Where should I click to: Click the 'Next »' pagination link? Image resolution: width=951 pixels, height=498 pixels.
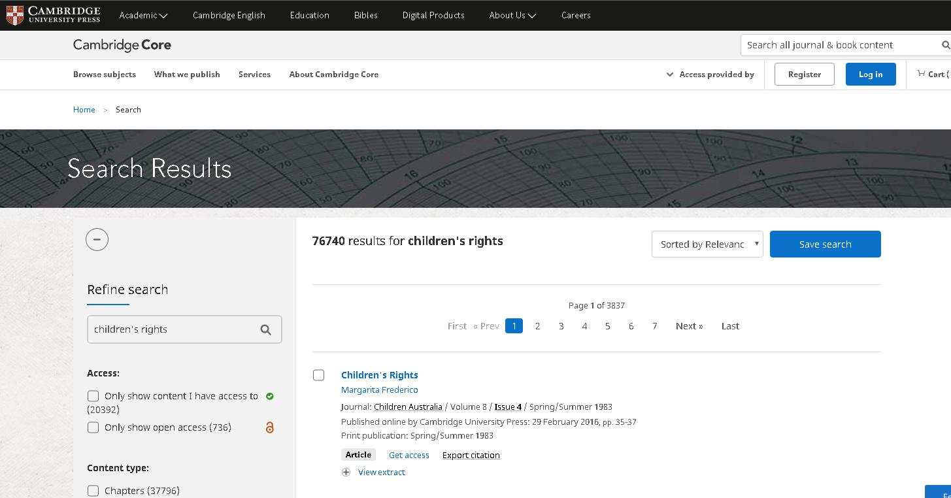coord(690,326)
